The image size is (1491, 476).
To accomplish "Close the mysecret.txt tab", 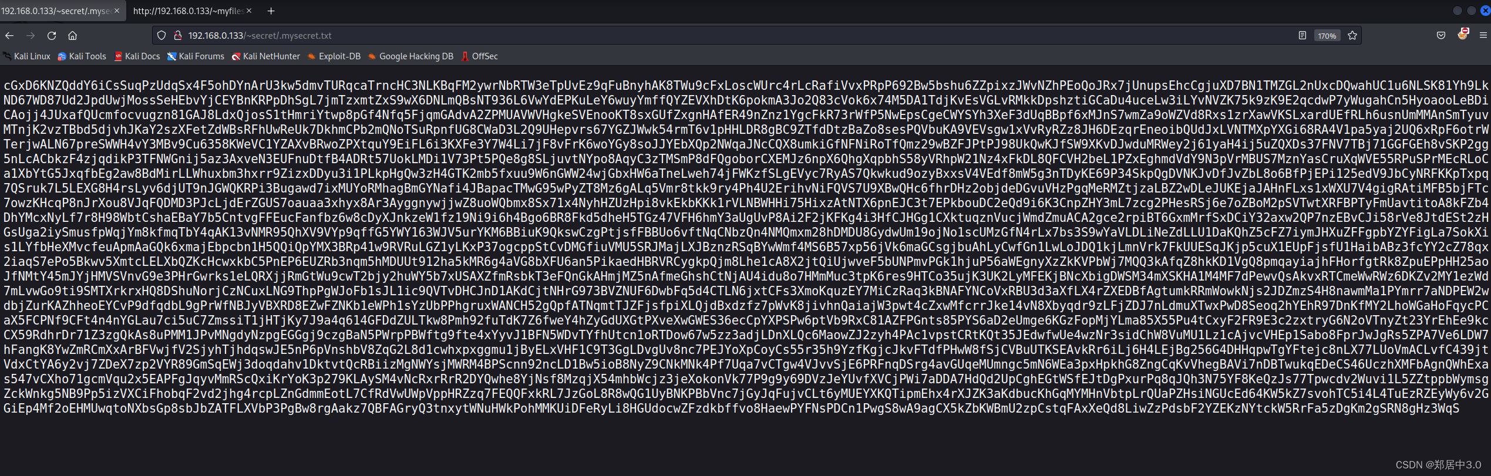I will 117,11.
